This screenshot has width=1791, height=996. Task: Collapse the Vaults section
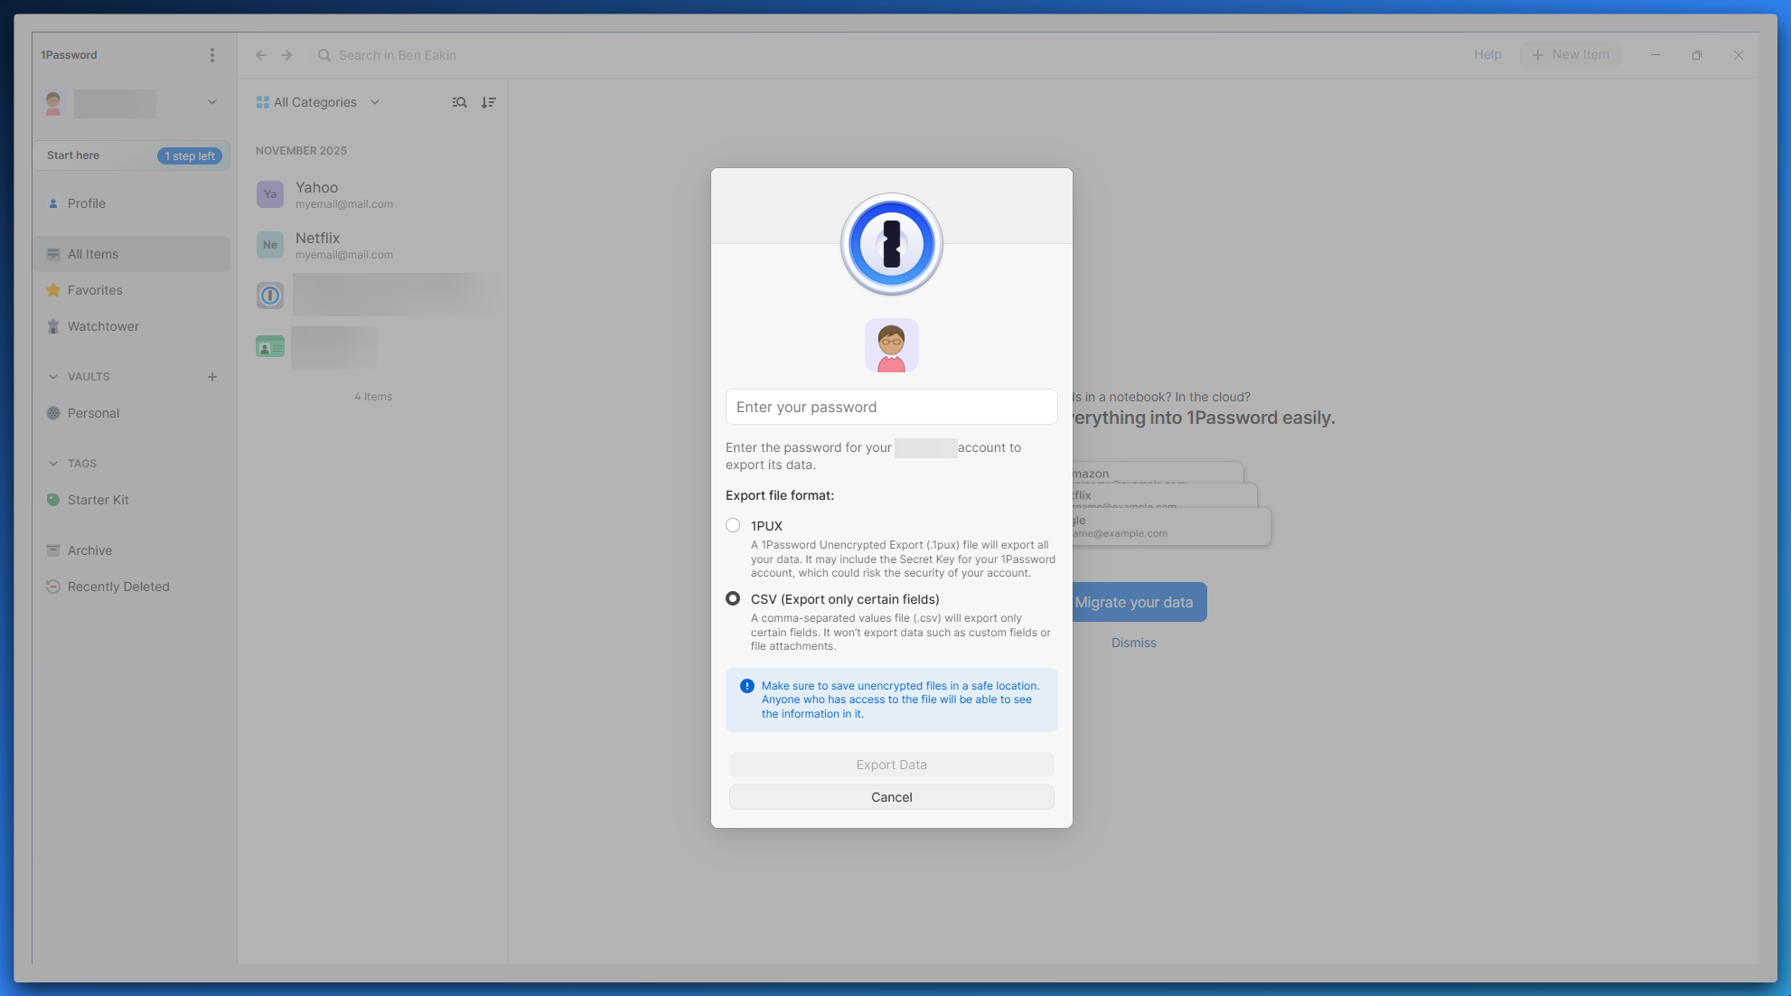tap(53, 377)
